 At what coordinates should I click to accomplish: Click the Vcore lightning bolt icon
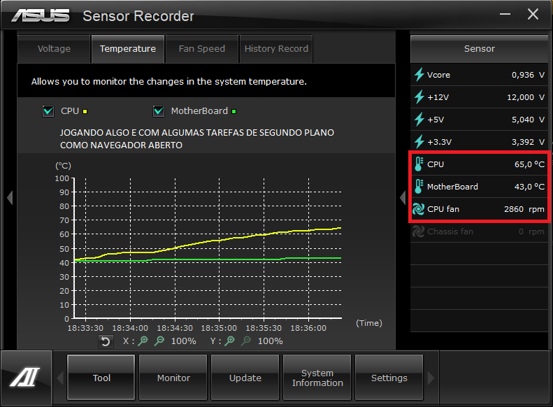pos(419,75)
